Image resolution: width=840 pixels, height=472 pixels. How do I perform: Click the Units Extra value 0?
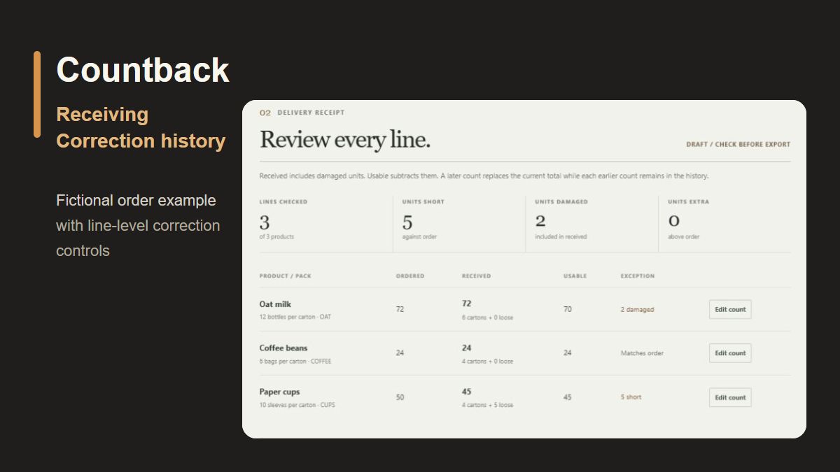[x=673, y=221]
